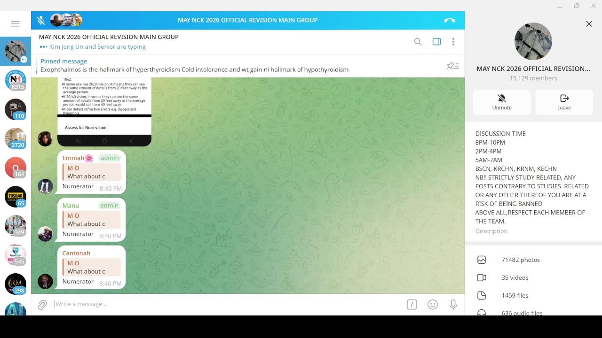Viewport: 602px width, 338px height.
Task: Close the group info panel
Action: [x=589, y=24]
